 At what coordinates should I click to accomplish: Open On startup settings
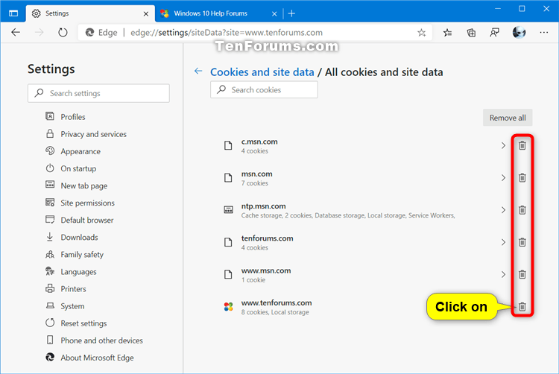click(x=71, y=168)
